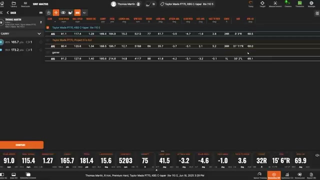
Task: Select the gamer club group label
Action: pos(55,52)
